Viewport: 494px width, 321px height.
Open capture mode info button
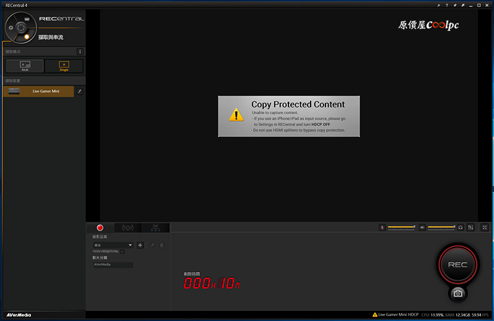click(x=80, y=51)
